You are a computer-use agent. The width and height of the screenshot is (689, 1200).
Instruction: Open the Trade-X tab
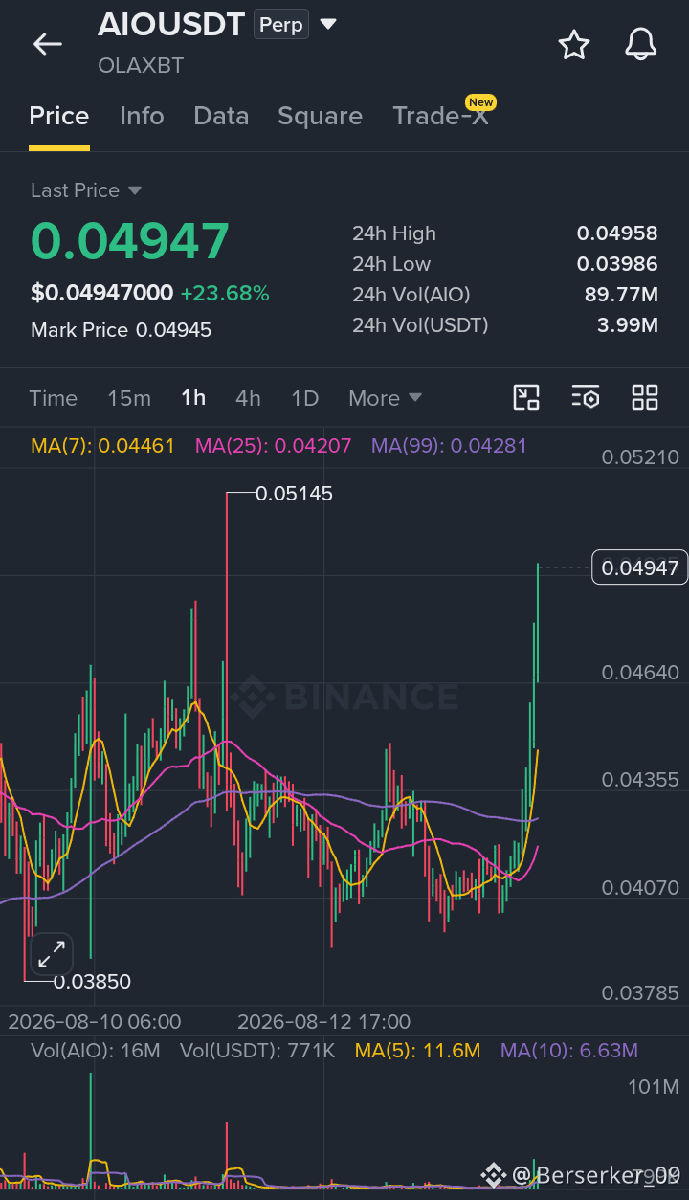440,116
